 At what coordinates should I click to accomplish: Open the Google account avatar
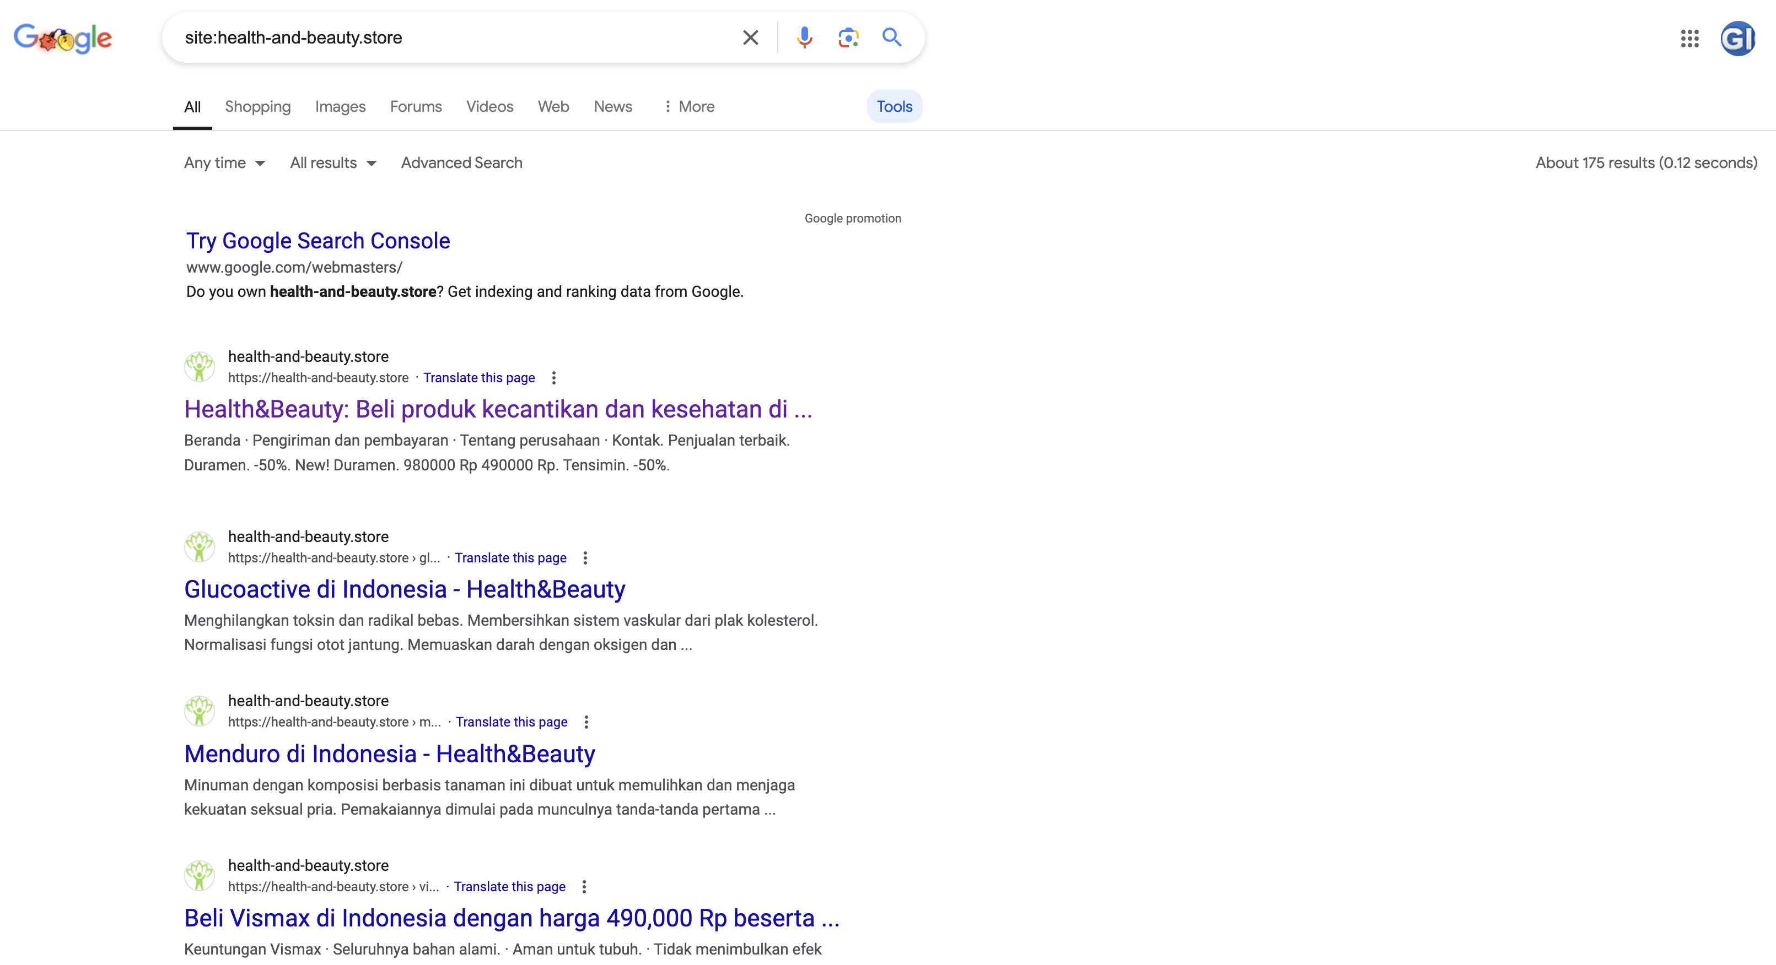click(1737, 39)
